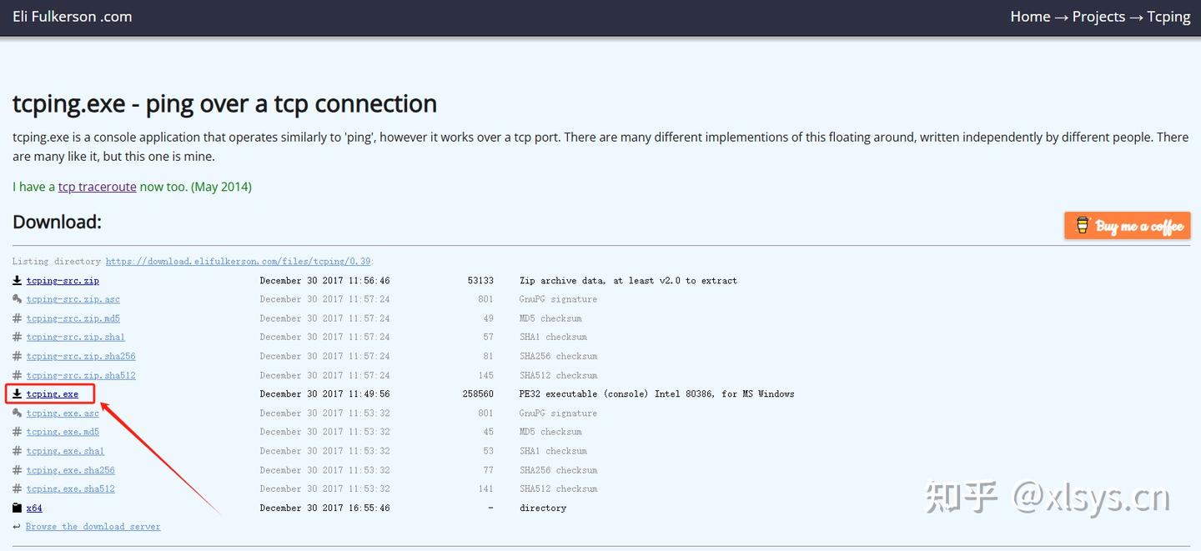Follow Browse the download server link
Image resolution: width=1201 pixels, height=551 pixels.
93,527
